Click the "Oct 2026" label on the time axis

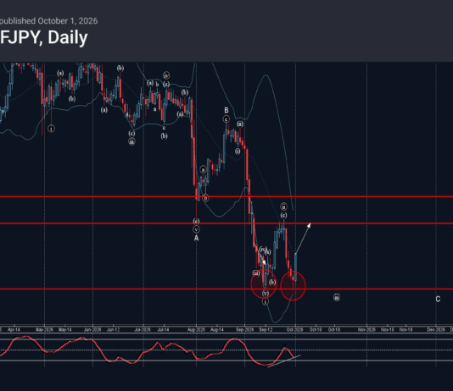(x=294, y=329)
